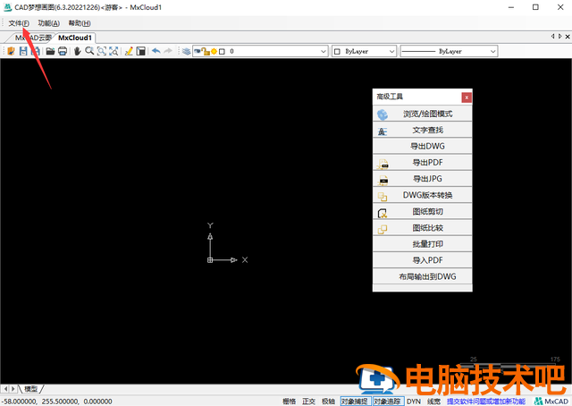
Task: Click the 导出PDF document icon
Action: point(383,165)
